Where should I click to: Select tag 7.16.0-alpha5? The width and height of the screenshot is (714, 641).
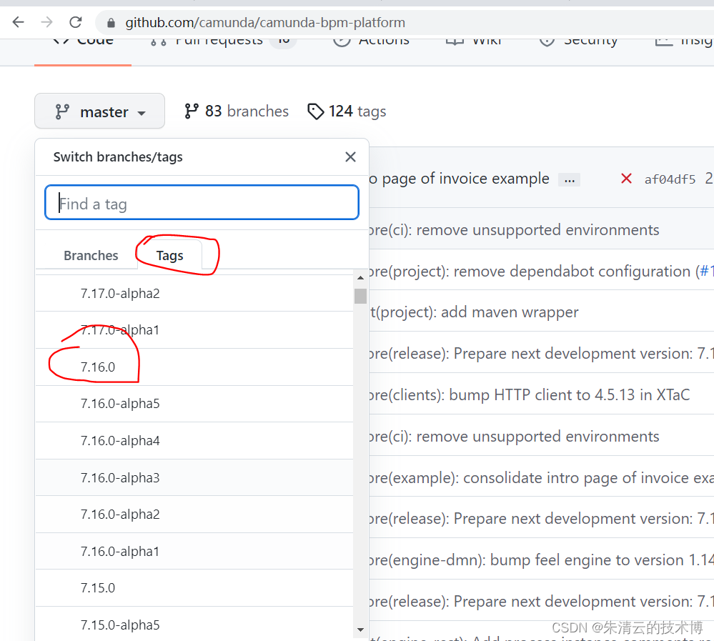[x=194, y=404]
